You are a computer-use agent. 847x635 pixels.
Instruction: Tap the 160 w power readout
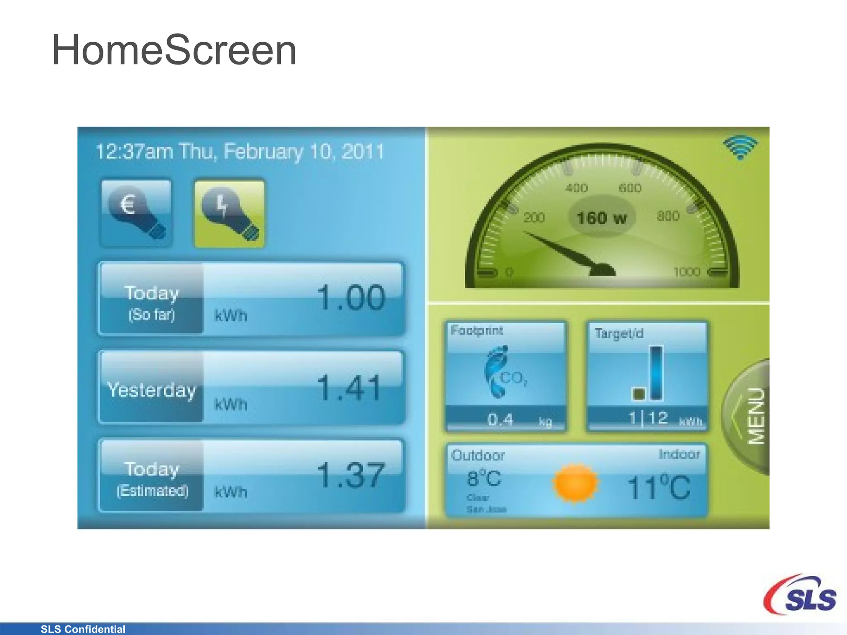tap(602, 218)
